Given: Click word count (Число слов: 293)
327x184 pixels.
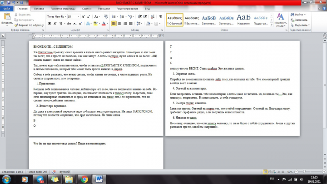Looking at the screenshot, I should point(37,172).
